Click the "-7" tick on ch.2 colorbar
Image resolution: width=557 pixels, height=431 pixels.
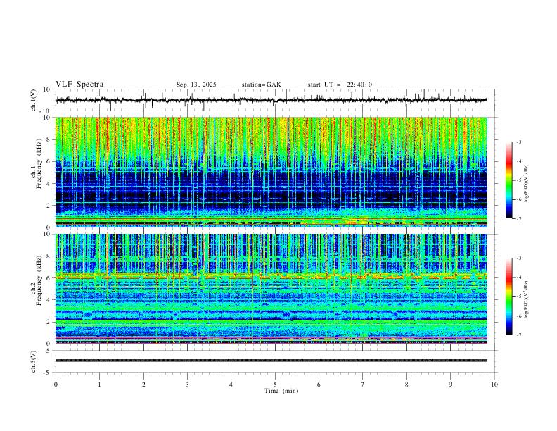[518, 335]
